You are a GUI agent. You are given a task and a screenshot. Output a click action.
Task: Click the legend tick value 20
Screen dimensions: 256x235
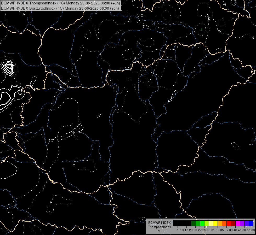click(x=191, y=230)
